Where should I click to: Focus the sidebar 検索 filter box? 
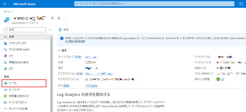[x=25, y=30]
